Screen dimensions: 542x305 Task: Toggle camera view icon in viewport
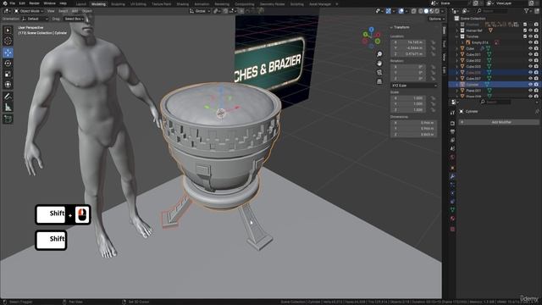379,72
